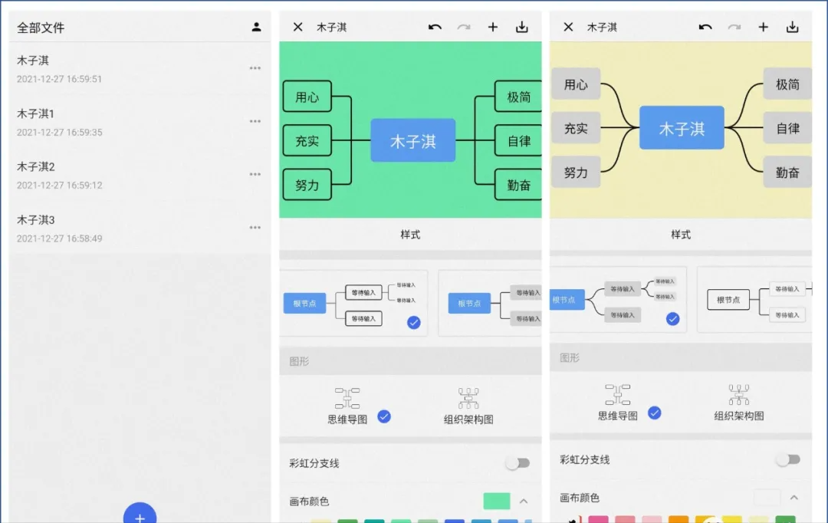Select 思维导图 shape in yellow-canvas panel
828x523 pixels.
(x=618, y=403)
